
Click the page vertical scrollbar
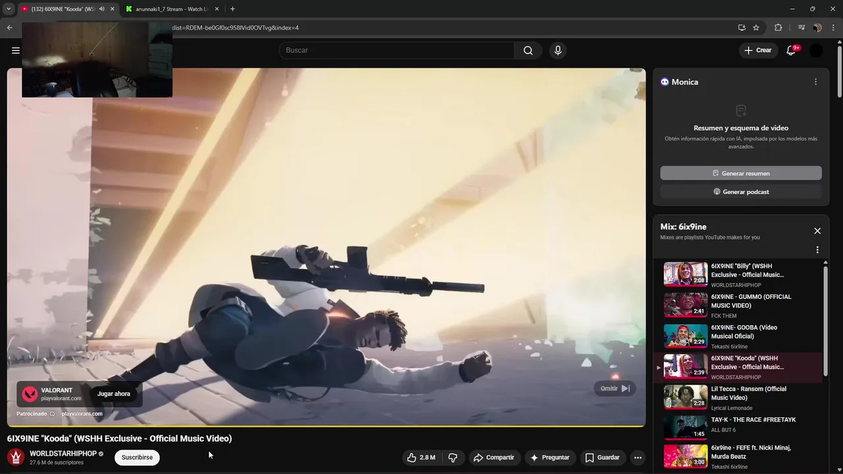[x=840, y=72]
